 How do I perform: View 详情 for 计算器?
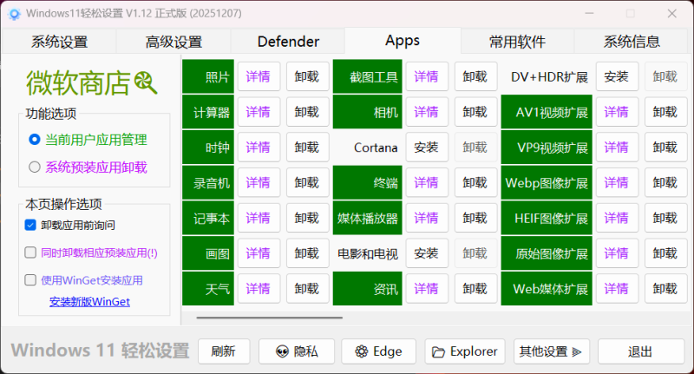click(259, 112)
